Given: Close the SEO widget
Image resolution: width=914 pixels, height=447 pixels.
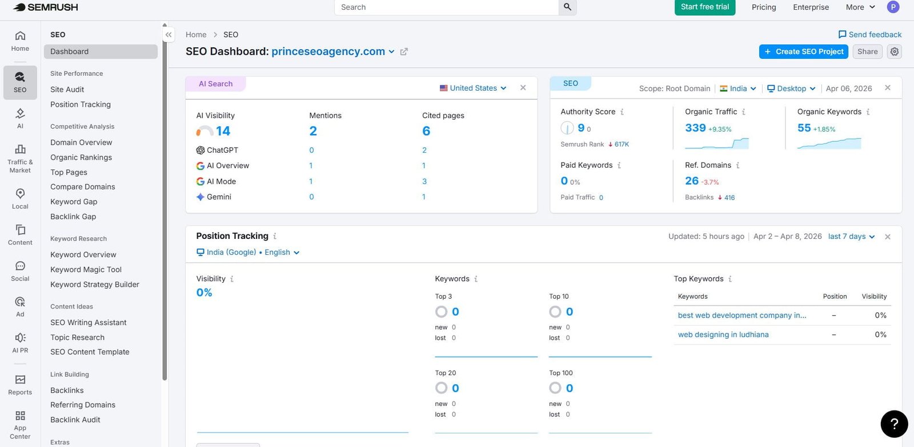Looking at the screenshot, I should pyautogui.click(x=887, y=88).
